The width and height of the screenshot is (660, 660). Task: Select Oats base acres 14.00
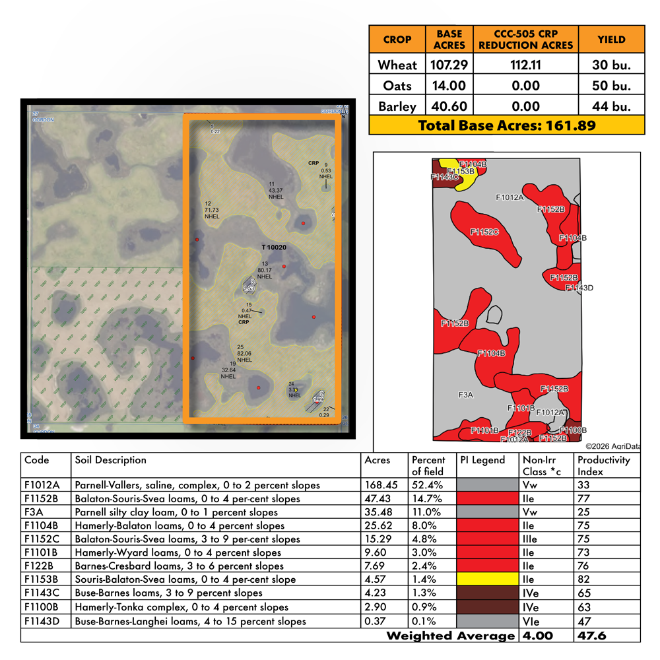[x=449, y=86]
